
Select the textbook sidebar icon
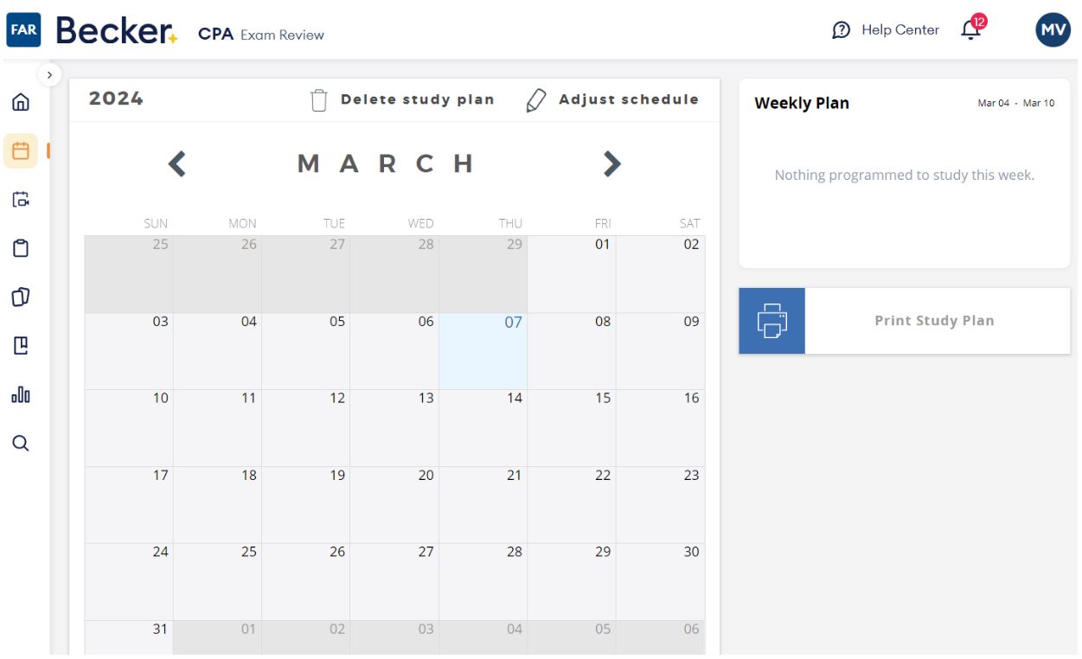tap(21, 346)
